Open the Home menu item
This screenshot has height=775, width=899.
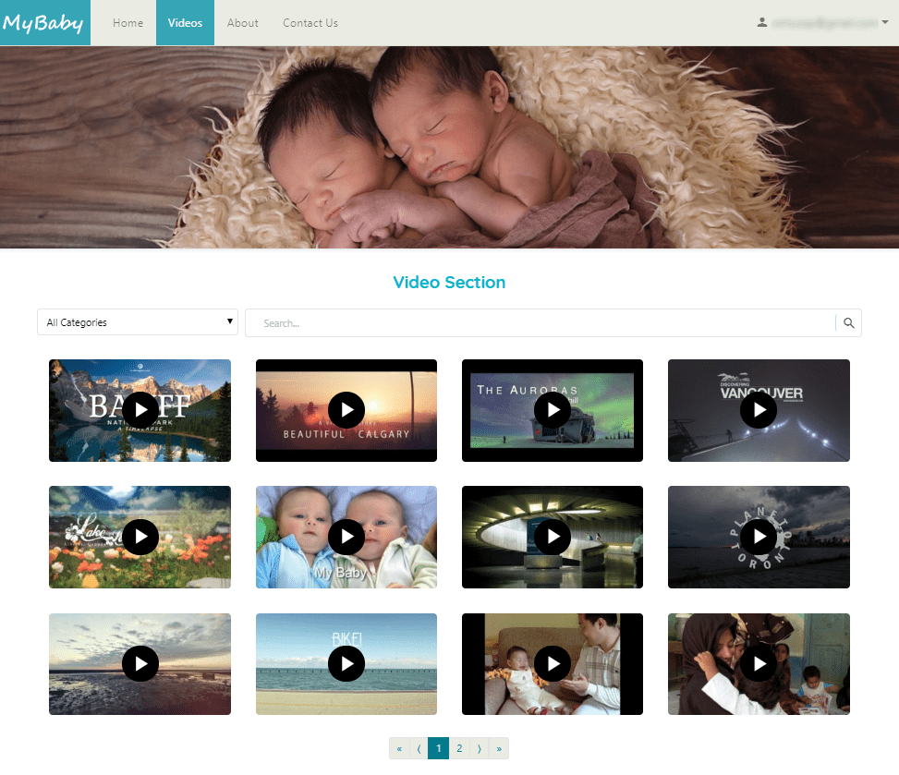(128, 23)
